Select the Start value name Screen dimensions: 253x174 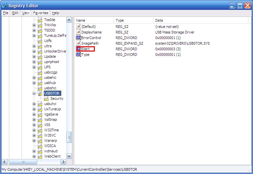(x=85, y=49)
